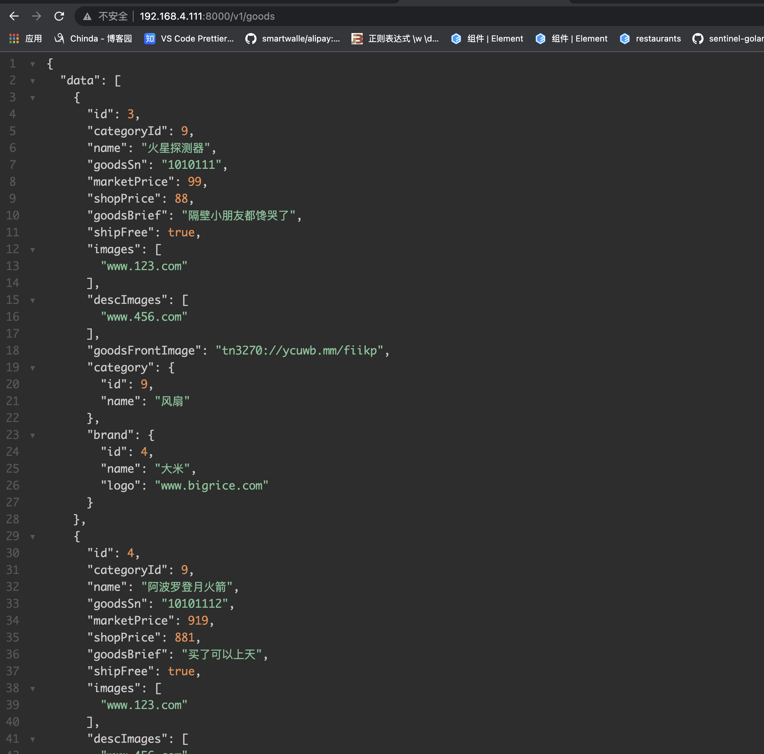
Task: Collapse "brand" object on line 23
Action: (33, 435)
